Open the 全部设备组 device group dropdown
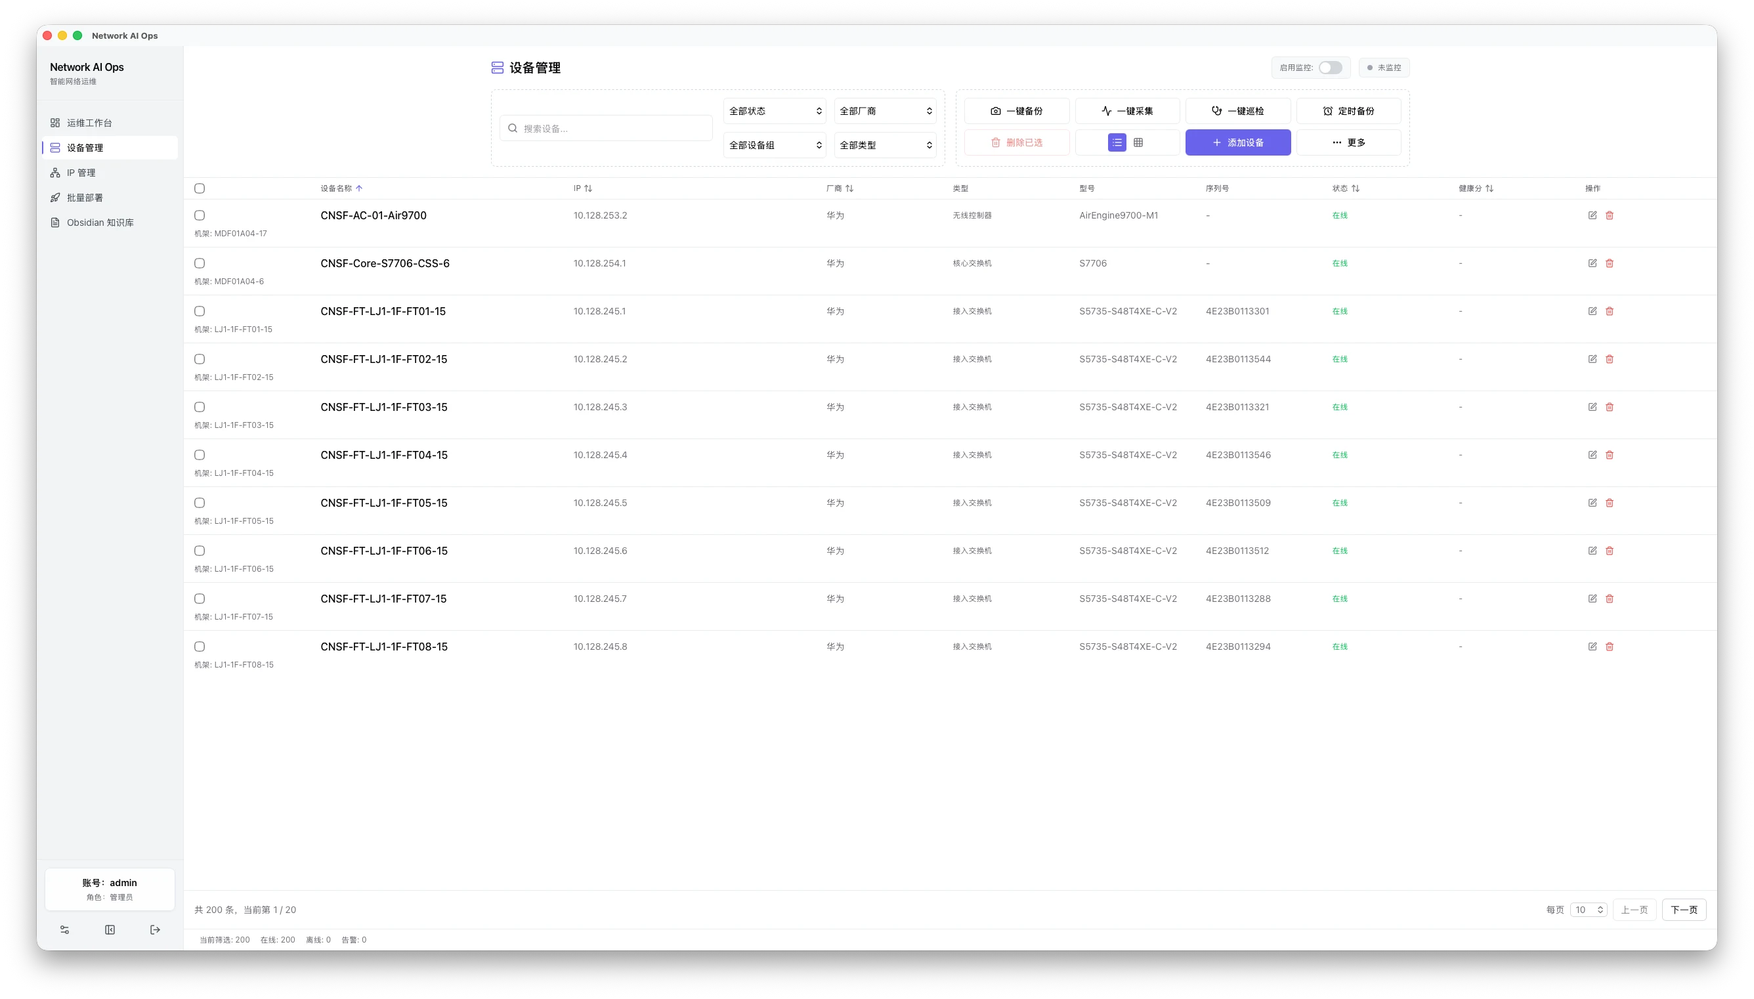 coord(775,146)
